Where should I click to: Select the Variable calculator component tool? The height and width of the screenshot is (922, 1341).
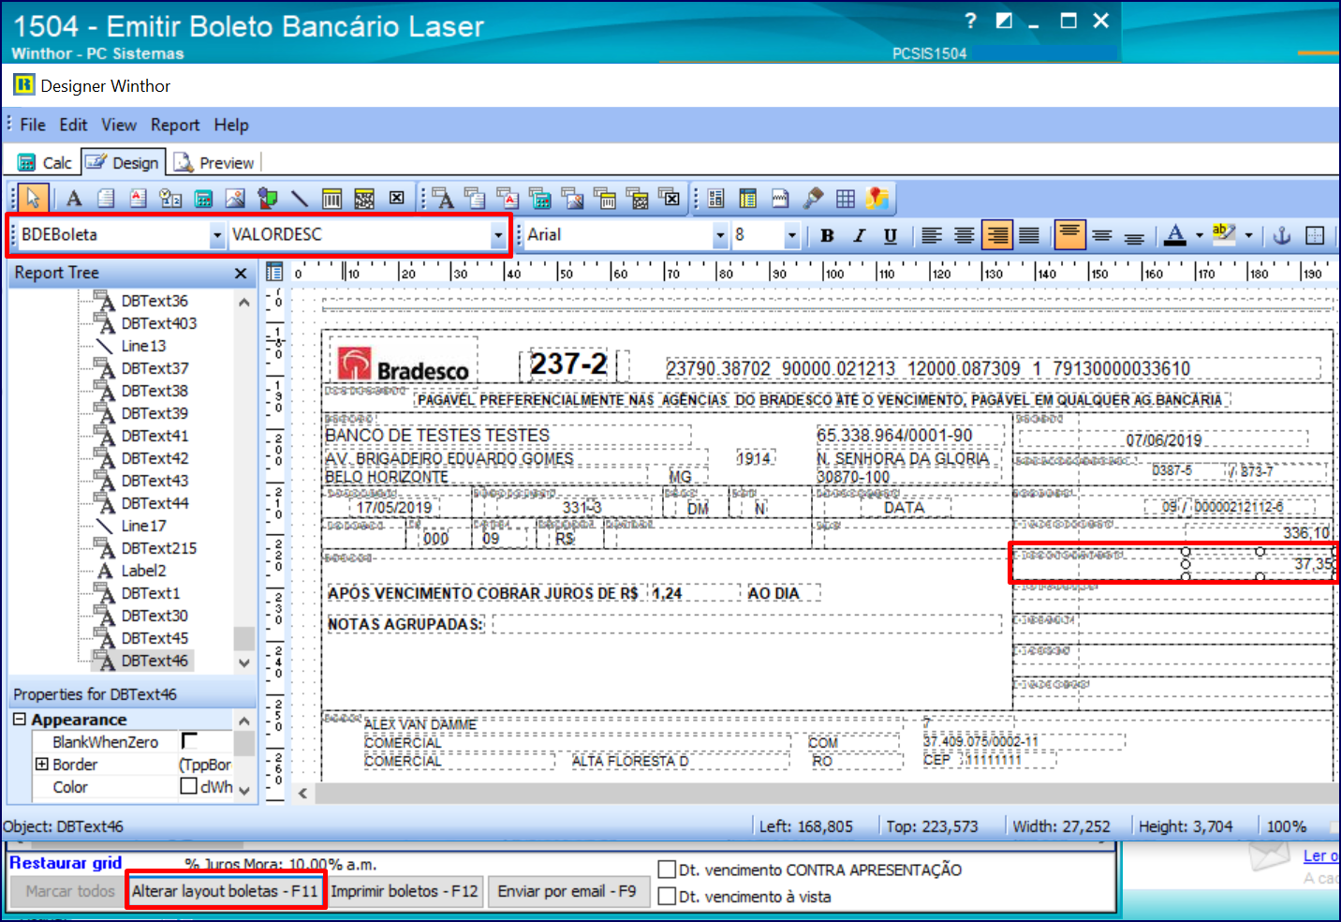pyautogui.click(x=203, y=198)
